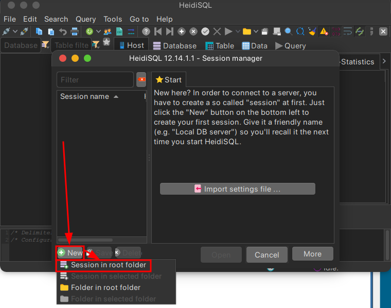The width and height of the screenshot is (391, 308).
Task: Click the magnifier find text icon
Action: (x=289, y=31)
